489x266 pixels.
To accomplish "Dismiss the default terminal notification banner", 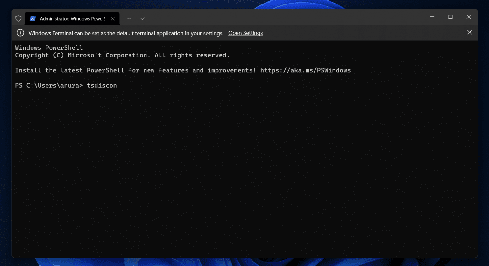I will coord(470,32).
